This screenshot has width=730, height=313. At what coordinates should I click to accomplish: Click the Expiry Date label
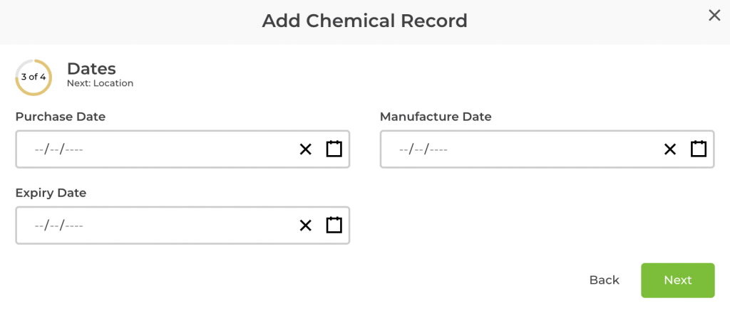51,193
